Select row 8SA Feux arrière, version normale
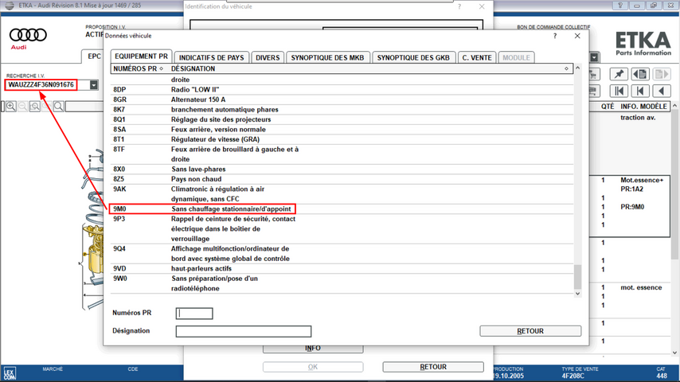This screenshot has width=680, height=382. point(342,130)
